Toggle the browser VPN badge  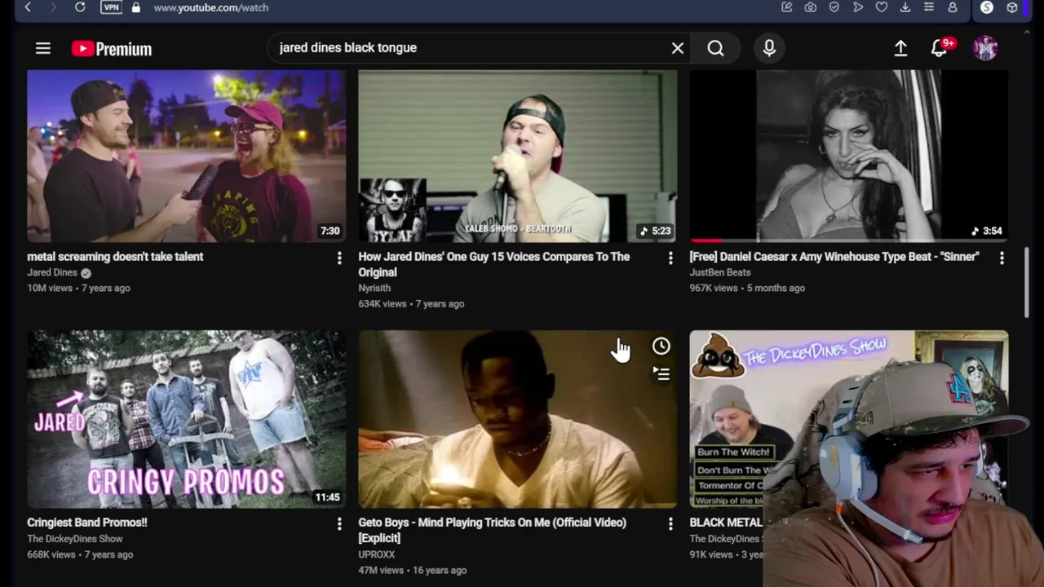pyautogui.click(x=112, y=7)
